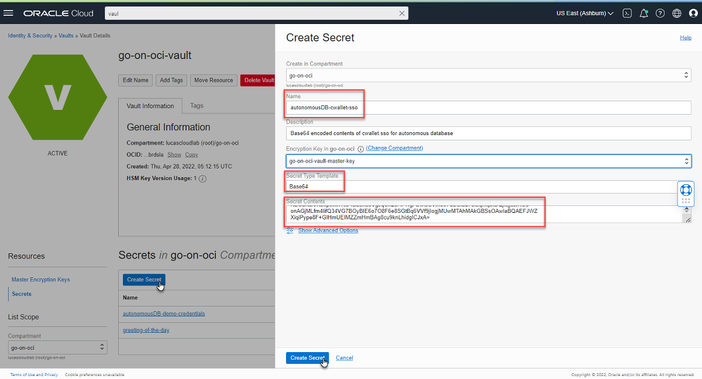The width and height of the screenshot is (702, 379).
Task: Open the Encryption Key dropdown
Action: pyautogui.click(x=488, y=161)
